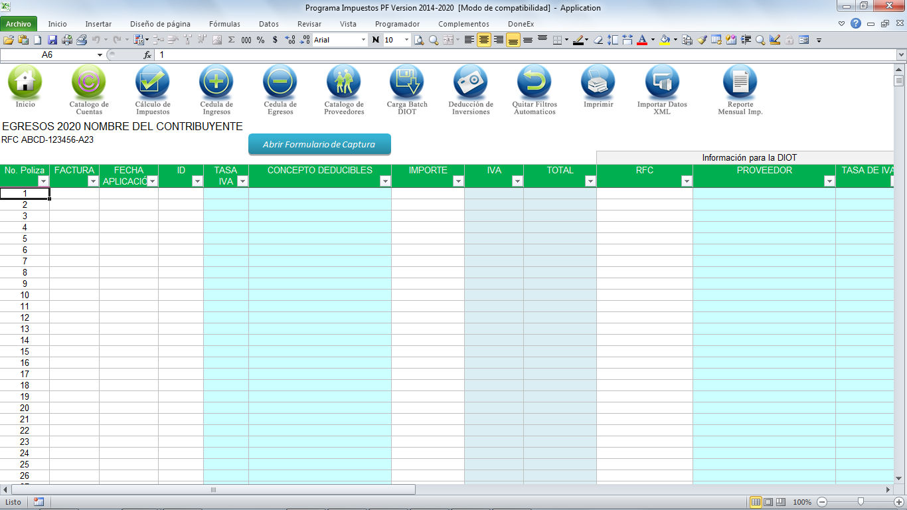Switch to Normal view in status bar
907x510 pixels.
(x=756, y=502)
